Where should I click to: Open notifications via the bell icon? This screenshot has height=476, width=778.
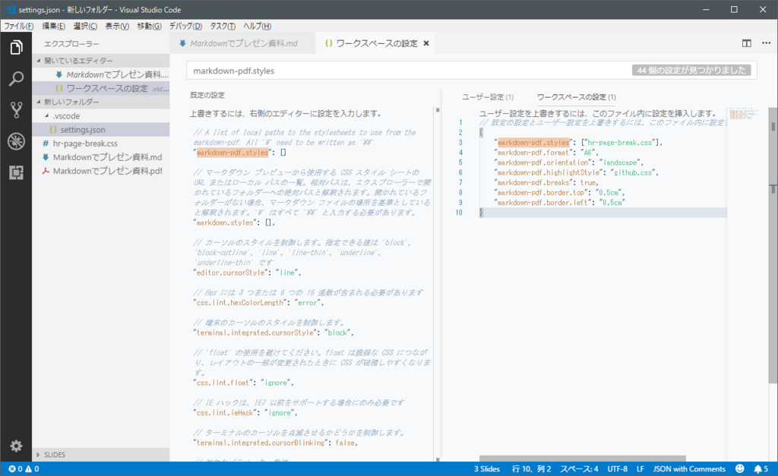pos(759,468)
